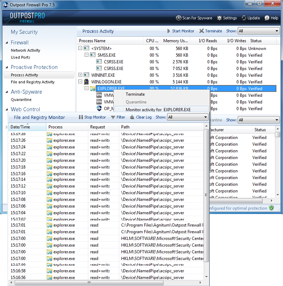
Task: Open Quarantine in sidebar
Action: coord(21,100)
